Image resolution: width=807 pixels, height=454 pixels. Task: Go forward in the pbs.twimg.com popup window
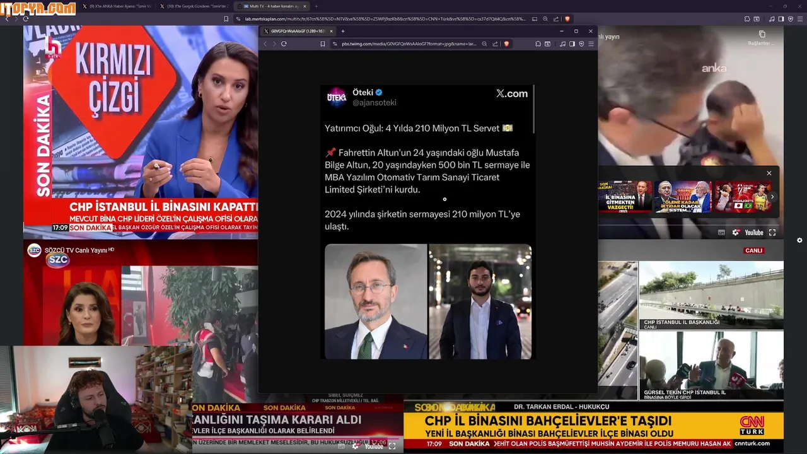(x=274, y=44)
